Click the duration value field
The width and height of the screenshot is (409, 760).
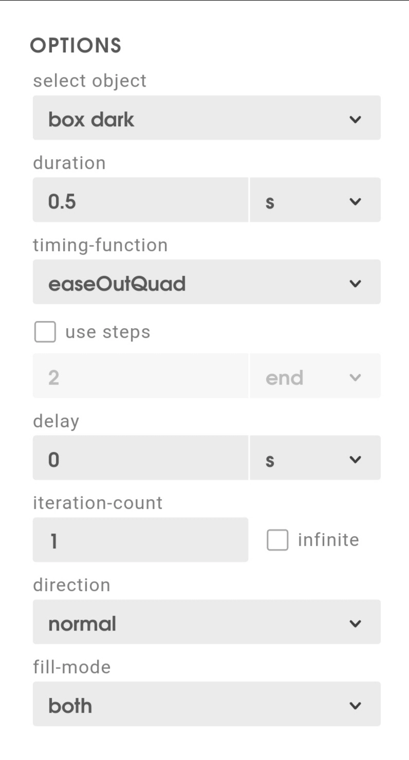140,200
